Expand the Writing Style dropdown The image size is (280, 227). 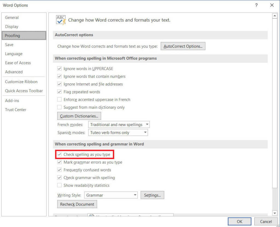pyautogui.click(x=111, y=195)
